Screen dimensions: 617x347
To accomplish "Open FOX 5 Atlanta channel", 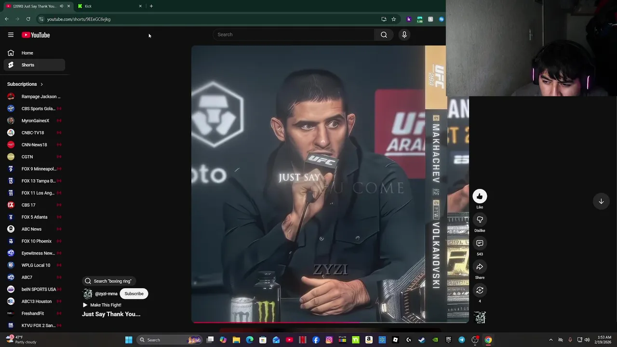I will [x=34, y=217].
